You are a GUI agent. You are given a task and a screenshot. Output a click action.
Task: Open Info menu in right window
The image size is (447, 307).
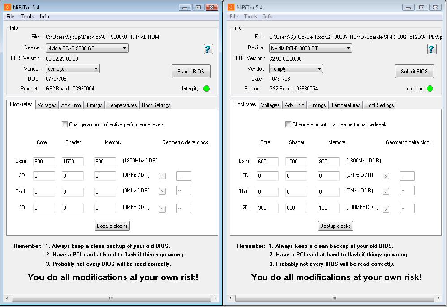[268, 17]
